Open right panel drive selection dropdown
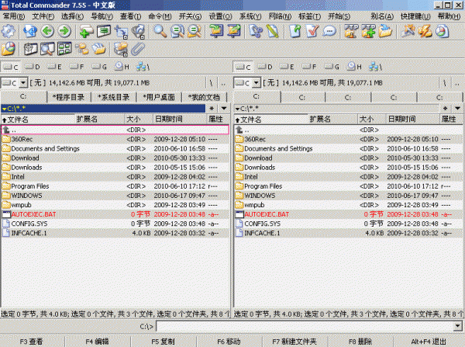465x347 pixels. tap(257, 82)
